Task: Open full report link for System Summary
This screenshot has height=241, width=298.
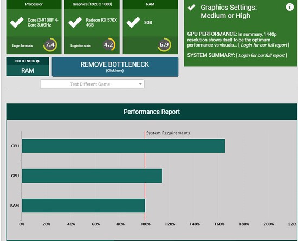Action: click(261, 55)
